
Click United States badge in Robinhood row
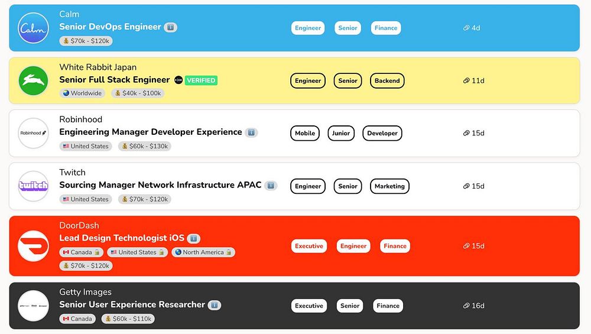point(86,146)
